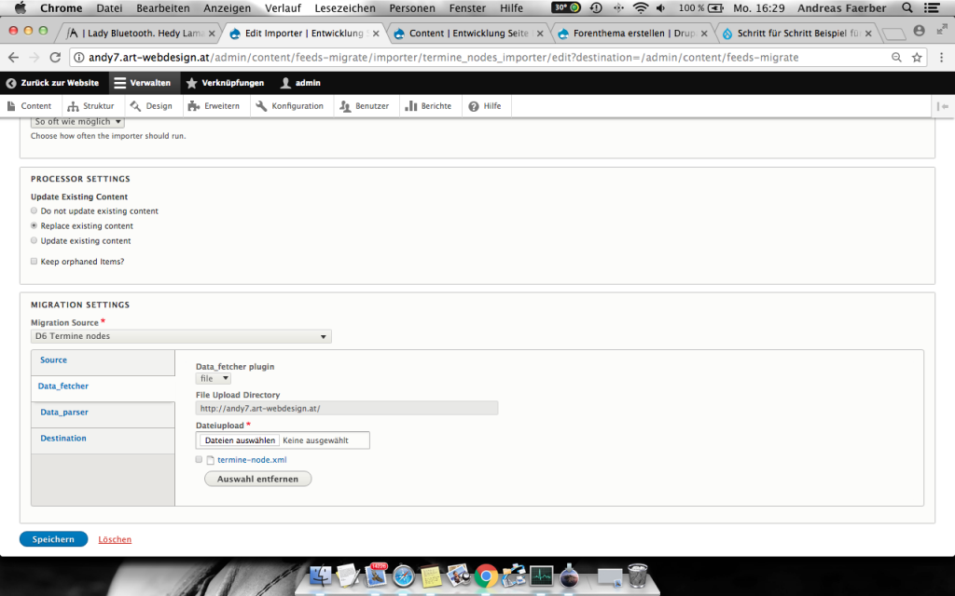The width and height of the screenshot is (955, 596).
Task: Switch to the Data_parser vertical tab
Action: click(64, 412)
